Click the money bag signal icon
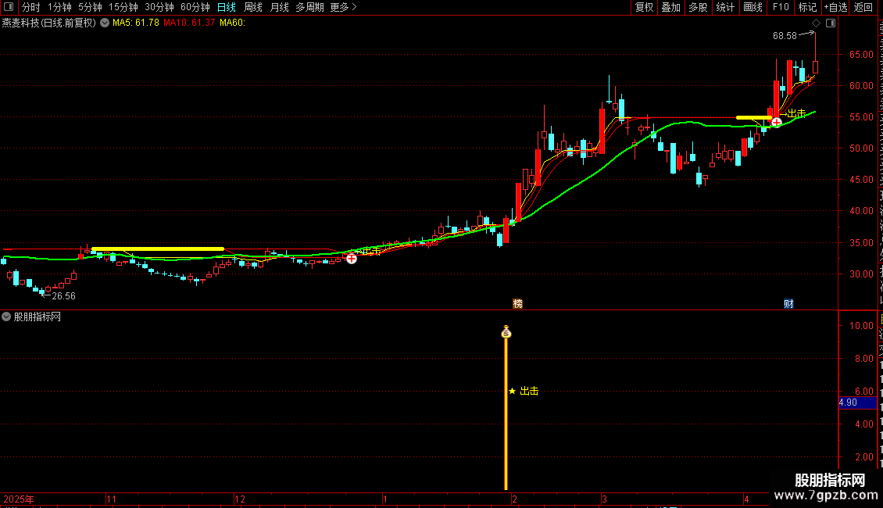883x508 pixels. pyautogui.click(x=506, y=332)
